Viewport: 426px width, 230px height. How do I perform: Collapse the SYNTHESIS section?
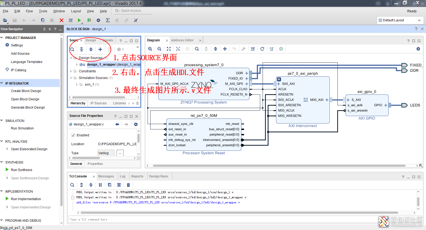(x=2, y=162)
